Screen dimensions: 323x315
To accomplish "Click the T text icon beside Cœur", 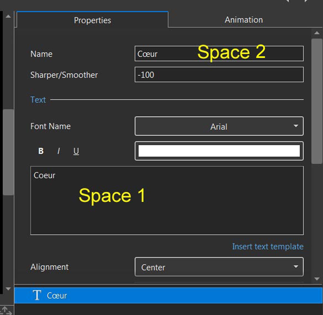I will (37, 295).
